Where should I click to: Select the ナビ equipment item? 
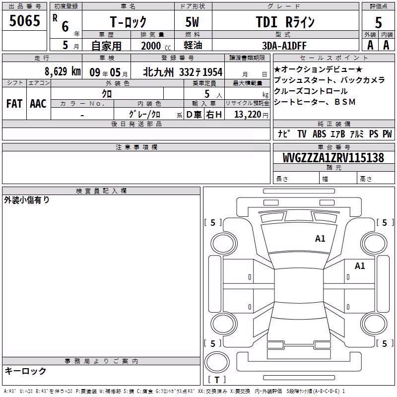point(284,133)
